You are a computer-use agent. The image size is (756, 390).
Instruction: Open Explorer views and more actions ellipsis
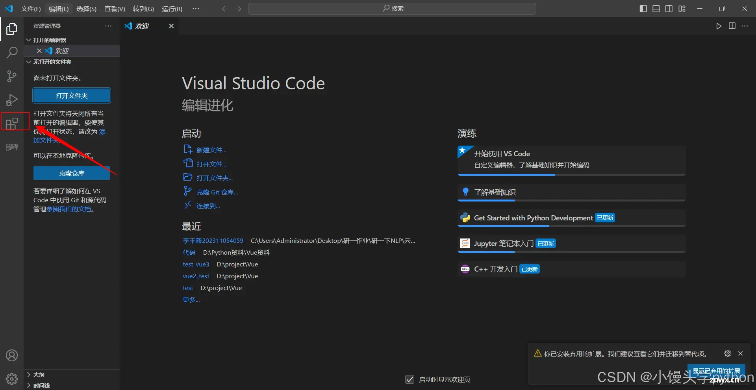point(108,26)
